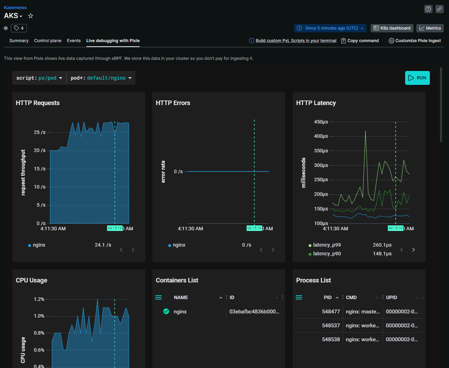Go to previous HTTP Latency legend page

[x=402, y=250]
